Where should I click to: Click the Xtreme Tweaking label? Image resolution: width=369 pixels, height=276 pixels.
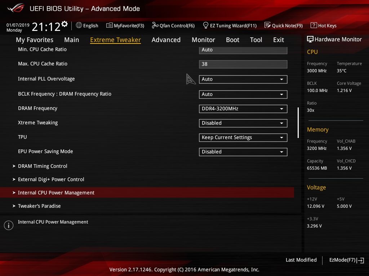38,123
